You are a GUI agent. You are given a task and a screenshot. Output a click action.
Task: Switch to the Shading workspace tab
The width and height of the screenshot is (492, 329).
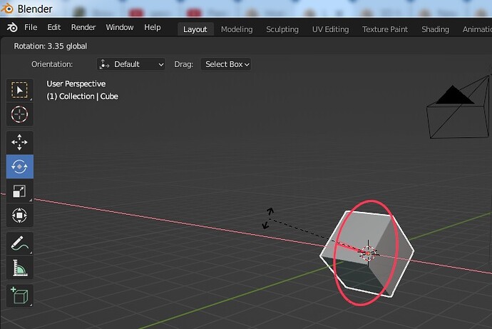[435, 29]
